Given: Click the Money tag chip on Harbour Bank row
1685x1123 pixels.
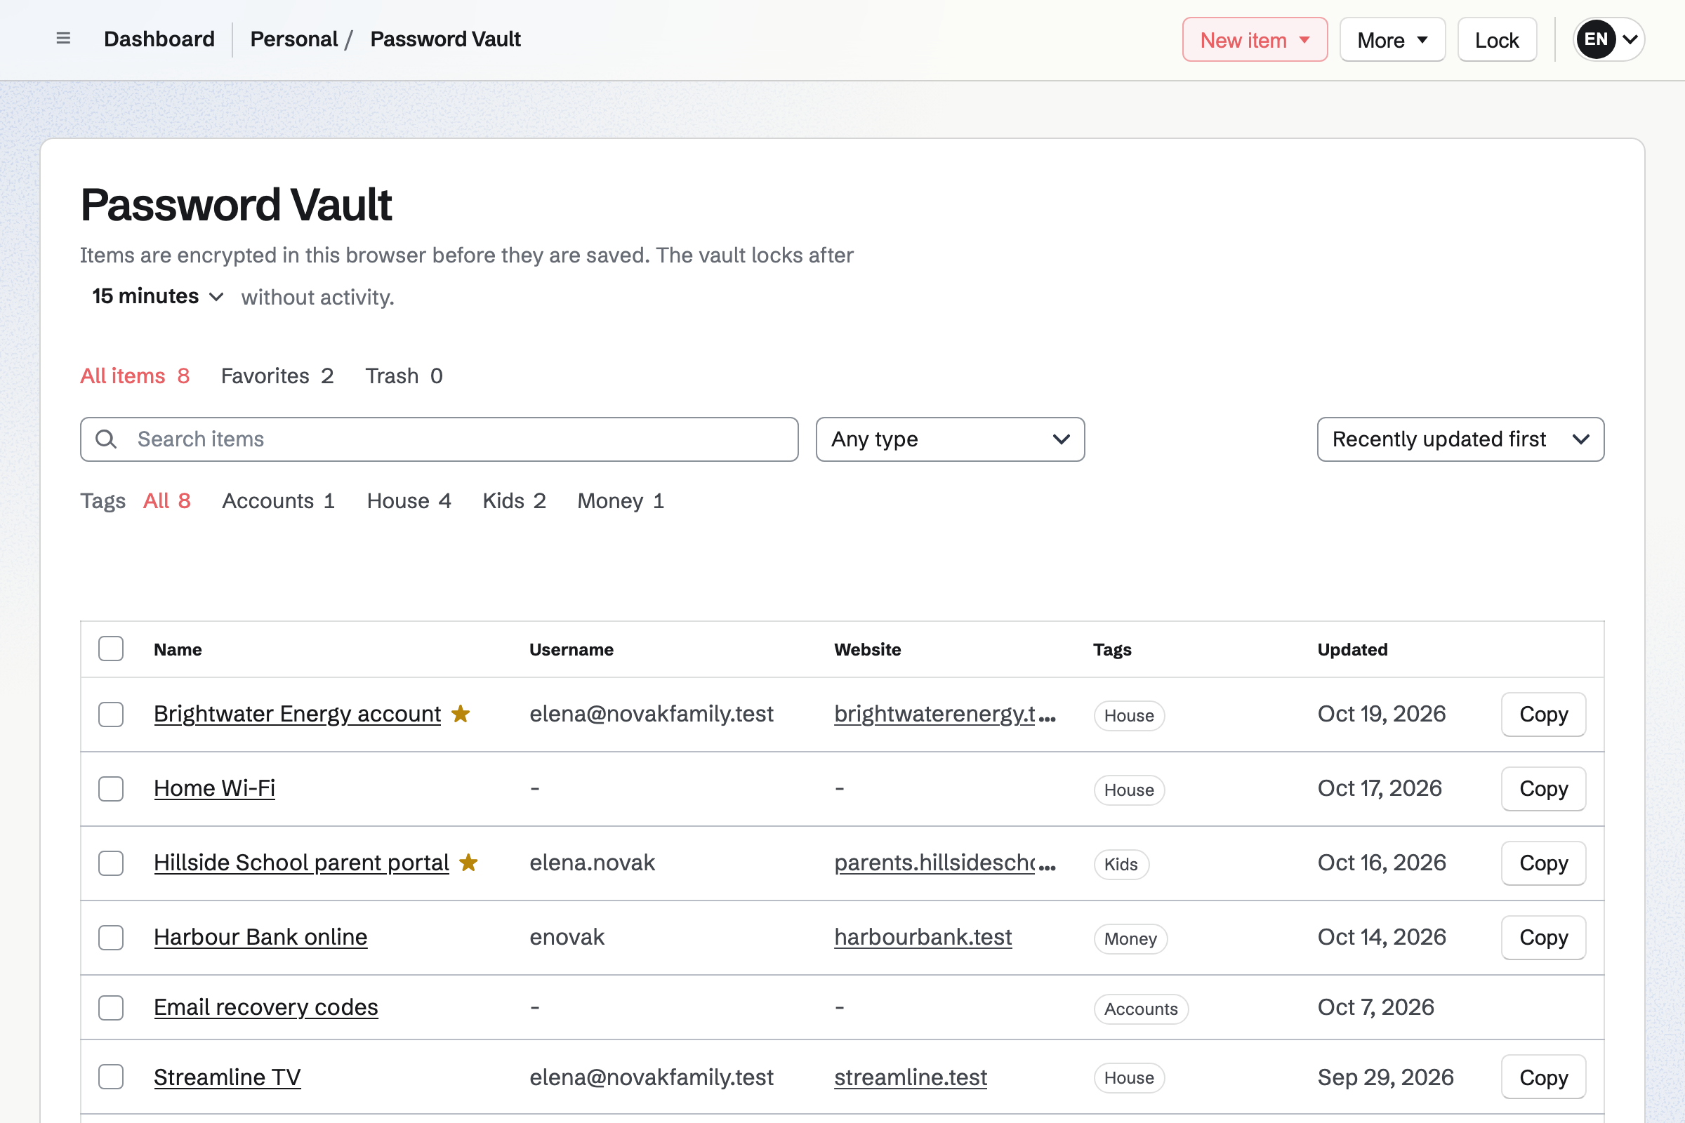Looking at the screenshot, I should point(1130,938).
